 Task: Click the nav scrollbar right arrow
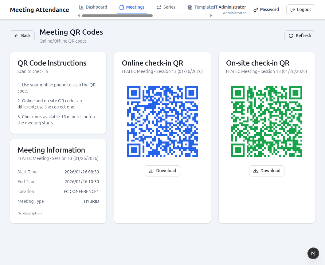point(211,16)
